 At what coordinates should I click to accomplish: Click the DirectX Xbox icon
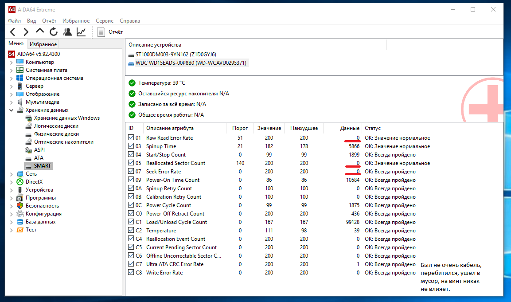click(x=20, y=182)
